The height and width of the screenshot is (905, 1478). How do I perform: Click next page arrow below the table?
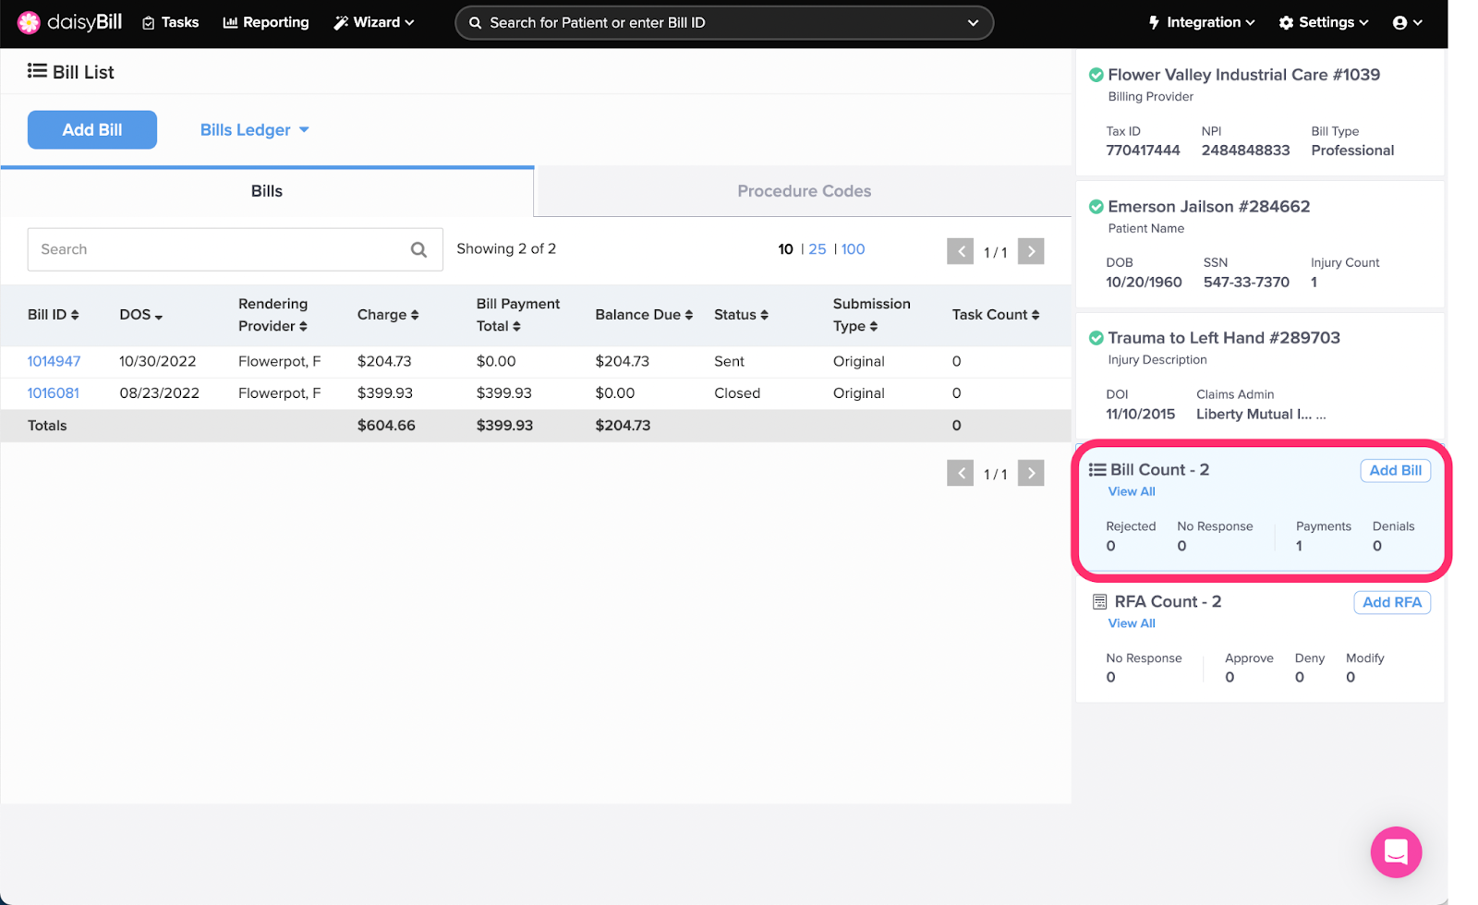1031,474
